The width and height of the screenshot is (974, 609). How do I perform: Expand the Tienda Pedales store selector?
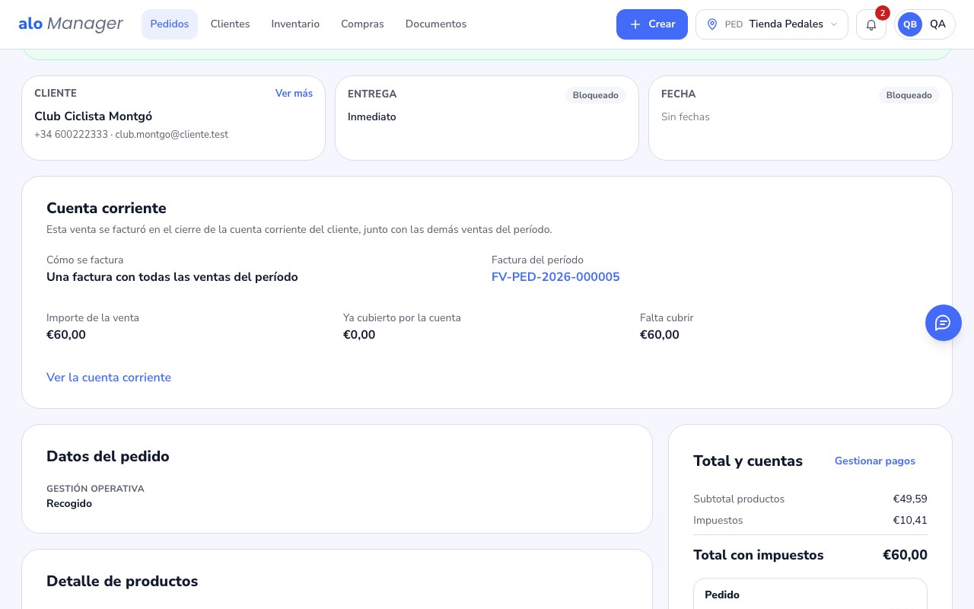[x=772, y=24]
